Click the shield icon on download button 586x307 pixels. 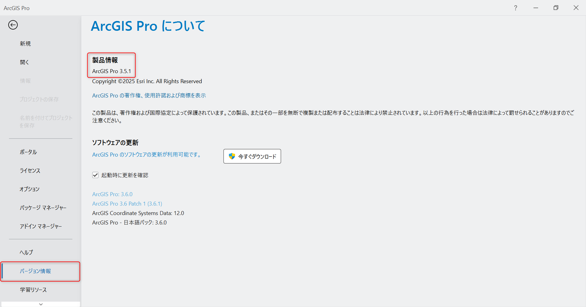pyautogui.click(x=232, y=156)
